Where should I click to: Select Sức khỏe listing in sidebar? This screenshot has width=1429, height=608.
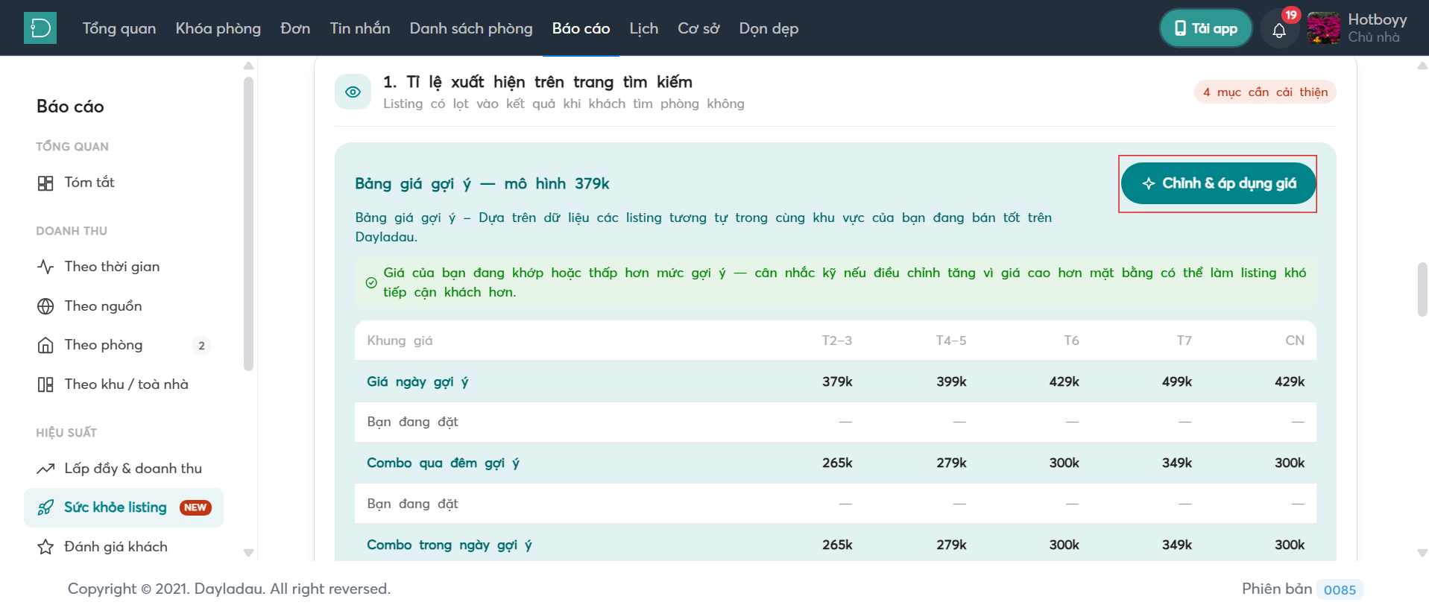pos(124,507)
